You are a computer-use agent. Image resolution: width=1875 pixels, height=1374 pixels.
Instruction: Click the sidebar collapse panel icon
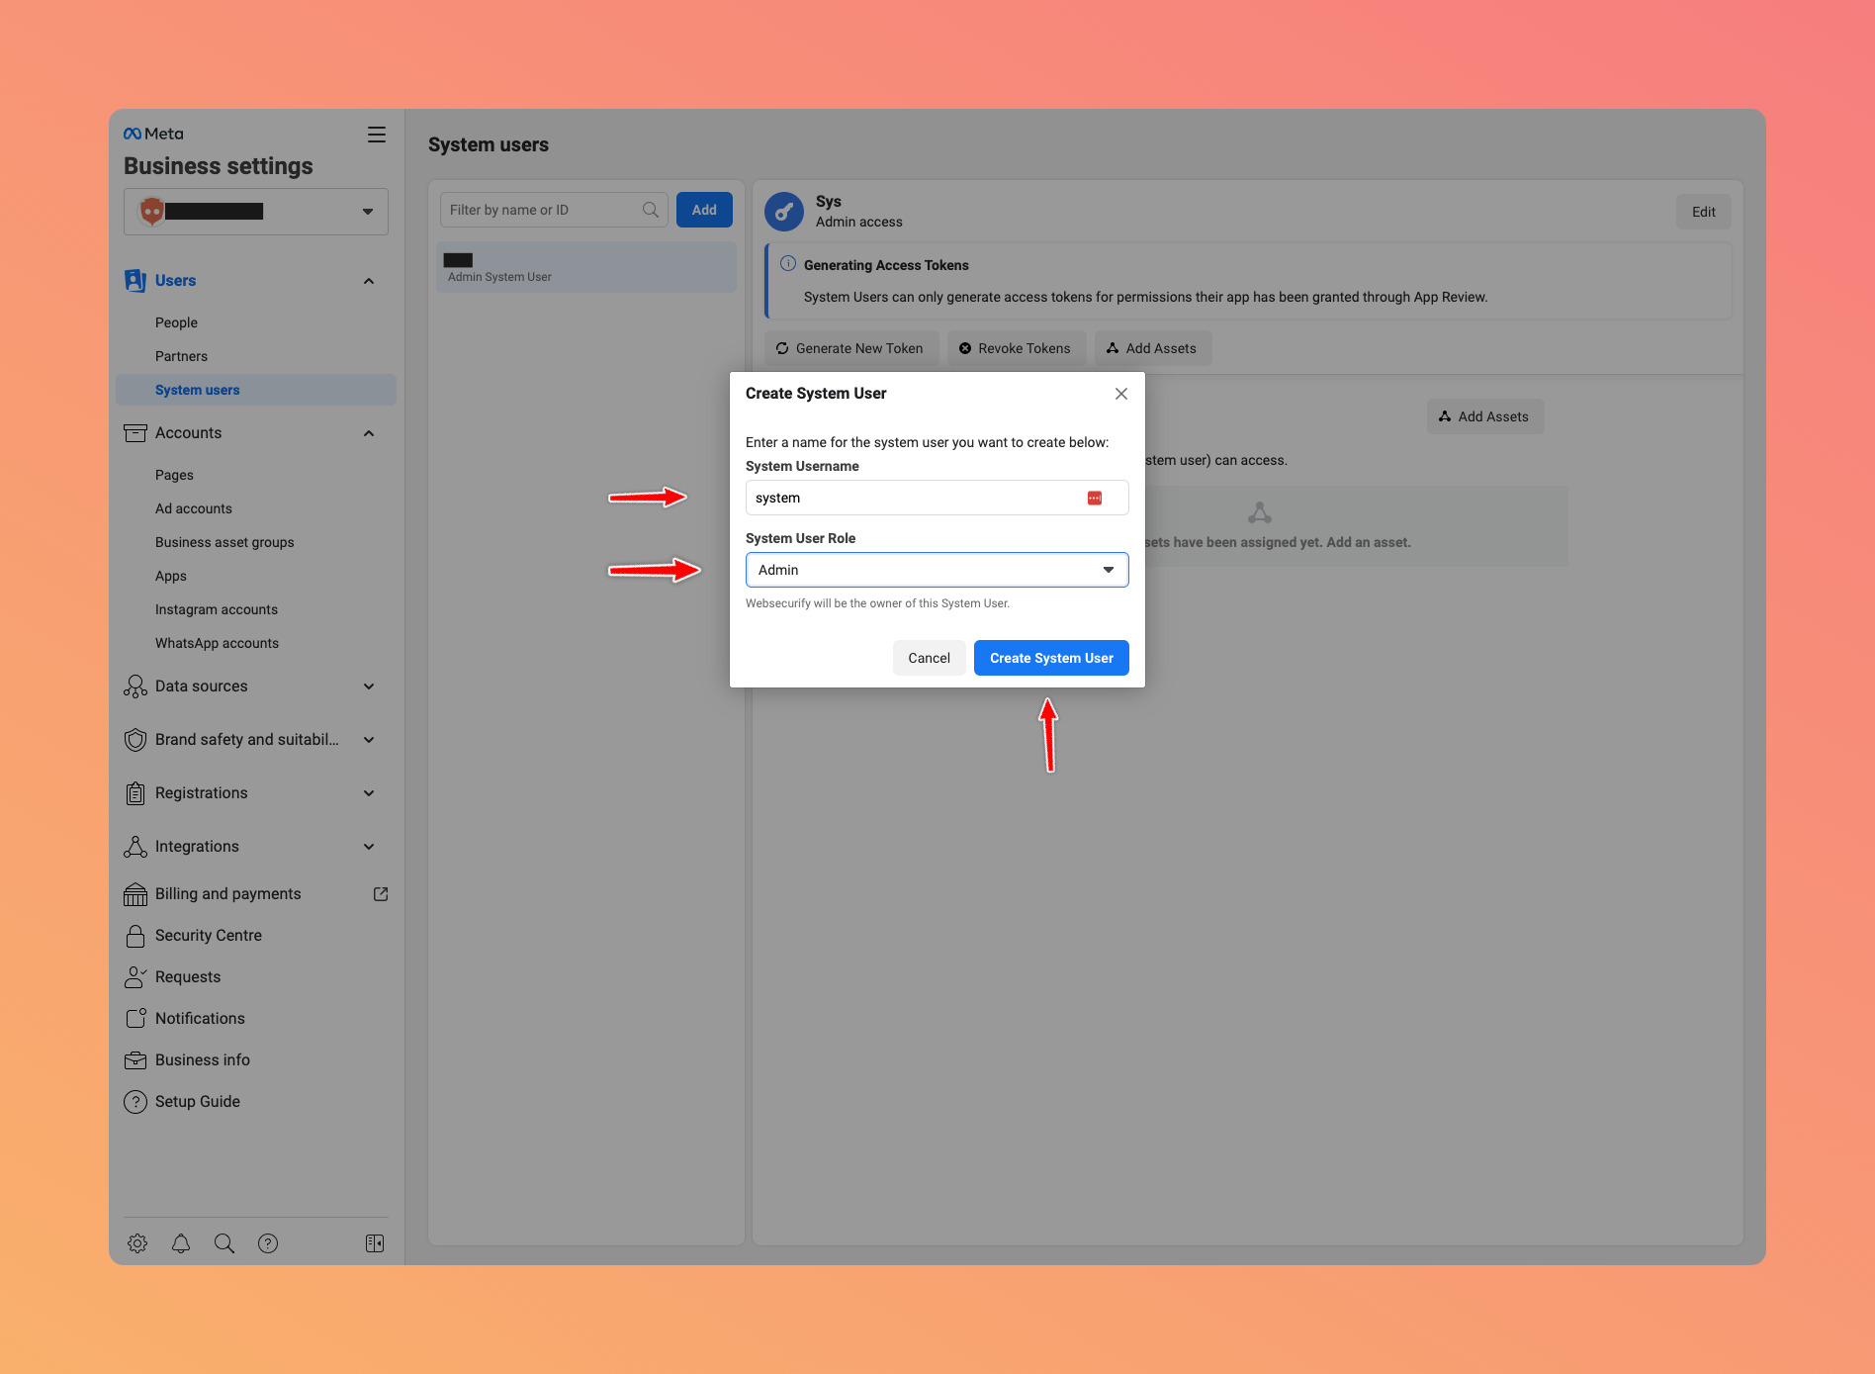(375, 1243)
